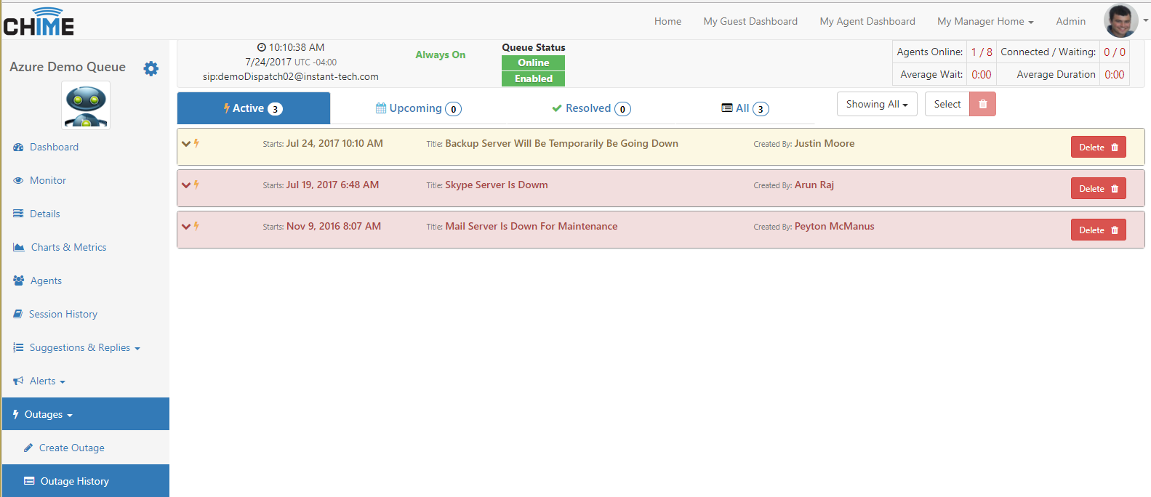Open the Details sidebar link
1151x497 pixels.
(45, 214)
